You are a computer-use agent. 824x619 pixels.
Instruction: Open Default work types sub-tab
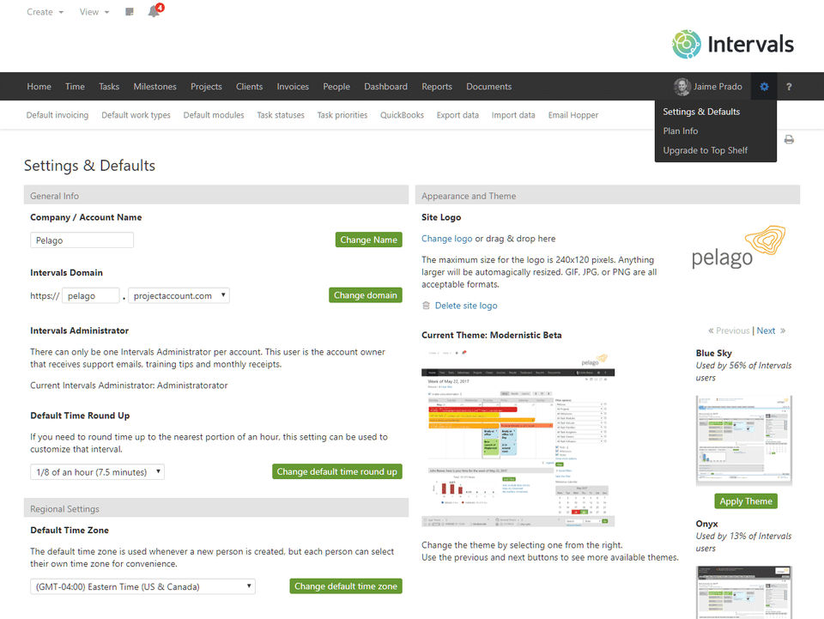pyautogui.click(x=136, y=115)
